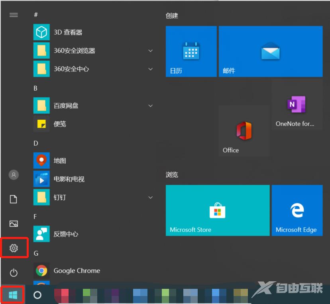This screenshot has height=304, width=330.
Task: Open the 地图 maps app icon
Action: (41, 160)
